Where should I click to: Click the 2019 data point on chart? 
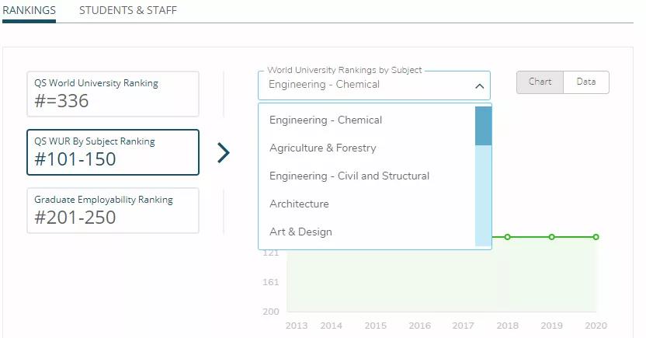pyautogui.click(x=551, y=237)
